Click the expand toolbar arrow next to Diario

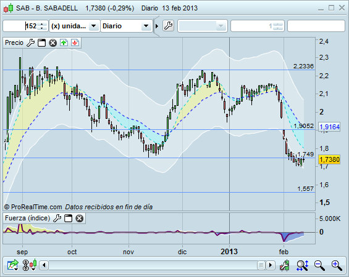(157, 26)
